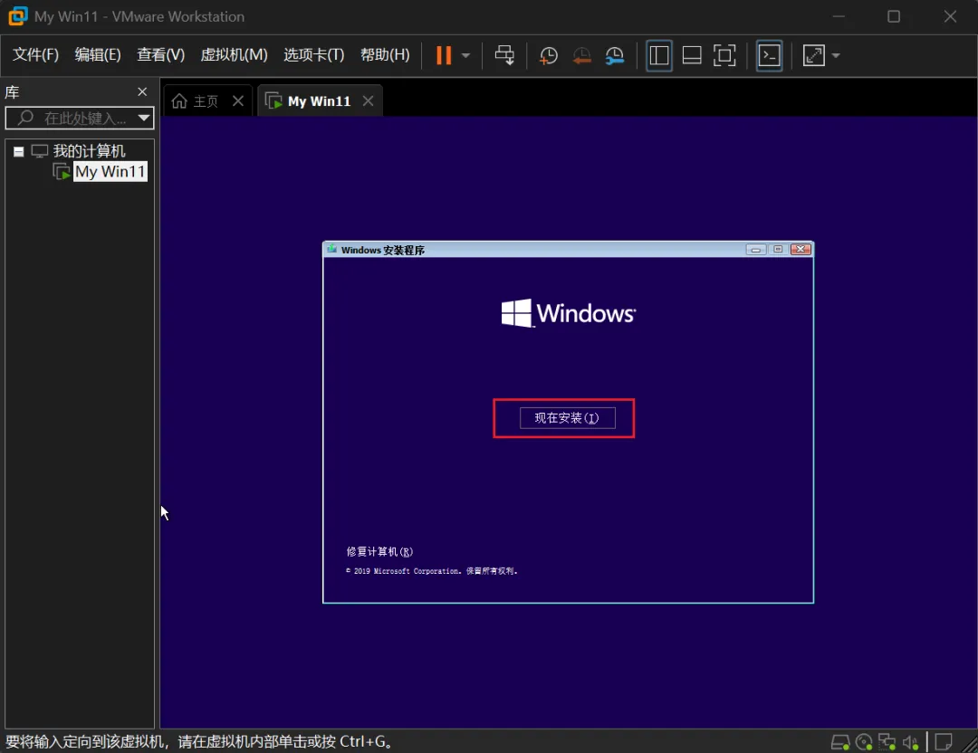
Task: Click the 现在安装(I) button
Action: point(567,417)
